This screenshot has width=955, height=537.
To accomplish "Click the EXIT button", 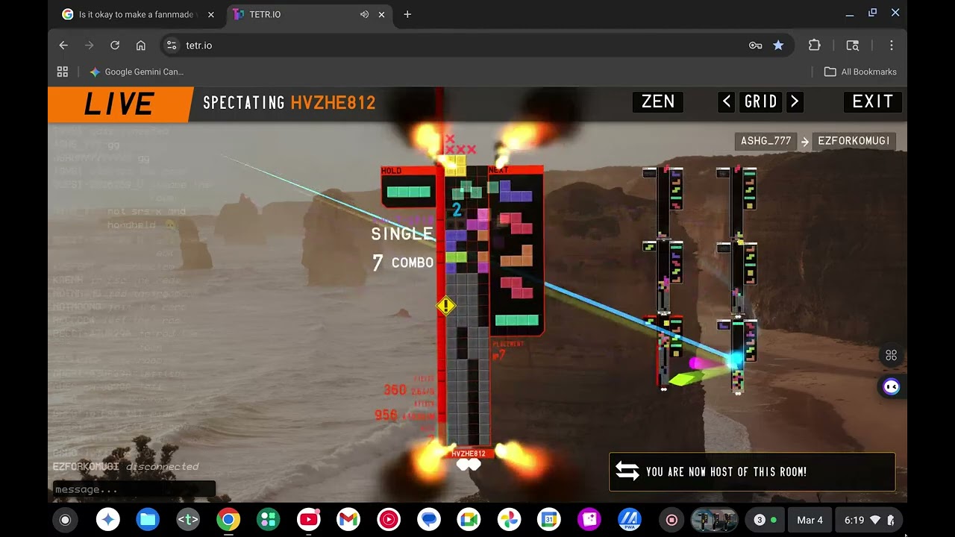I will pos(873,101).
